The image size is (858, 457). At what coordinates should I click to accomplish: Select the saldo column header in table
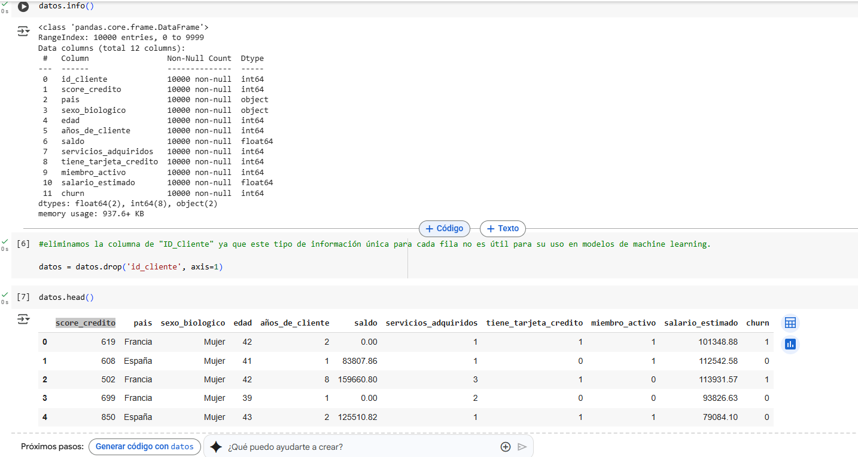click(366, 323)
